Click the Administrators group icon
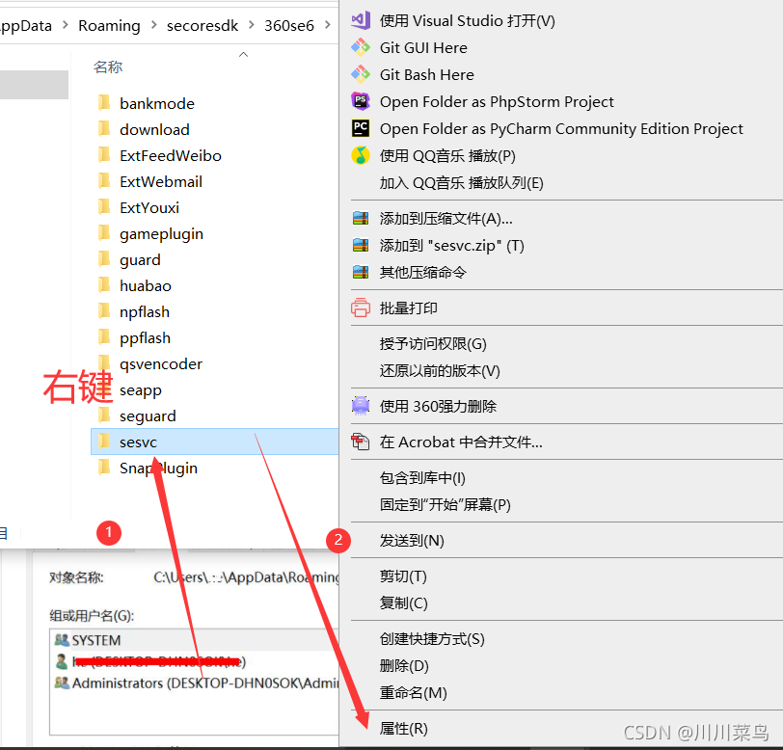Viewport: 783px width, 750px height. point(62,683)
